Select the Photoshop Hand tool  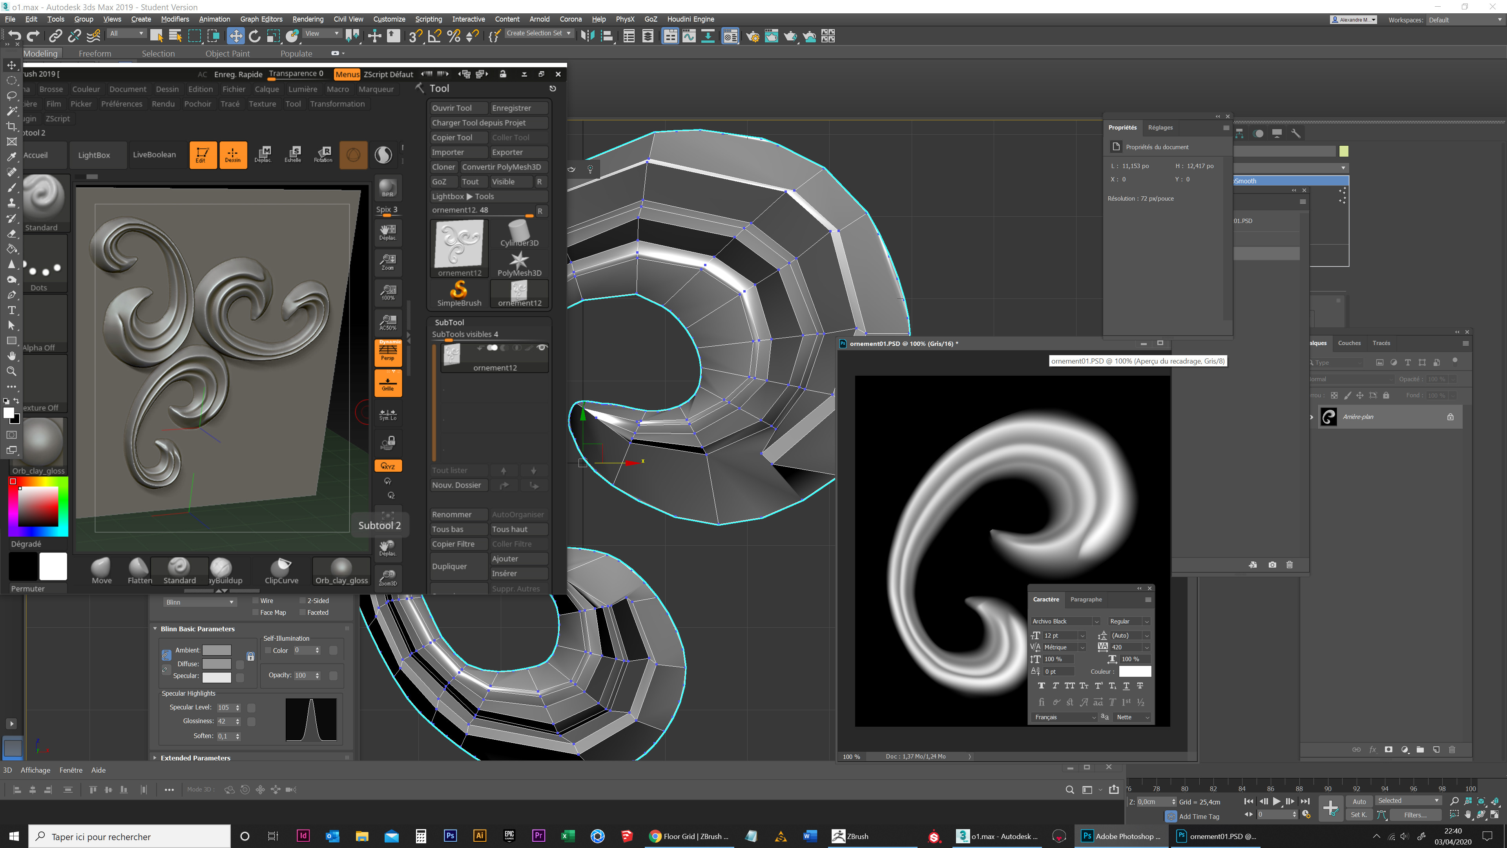point(11,356)
